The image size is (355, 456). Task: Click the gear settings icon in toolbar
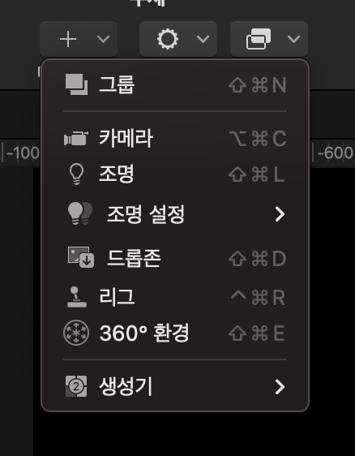point(168,39)
